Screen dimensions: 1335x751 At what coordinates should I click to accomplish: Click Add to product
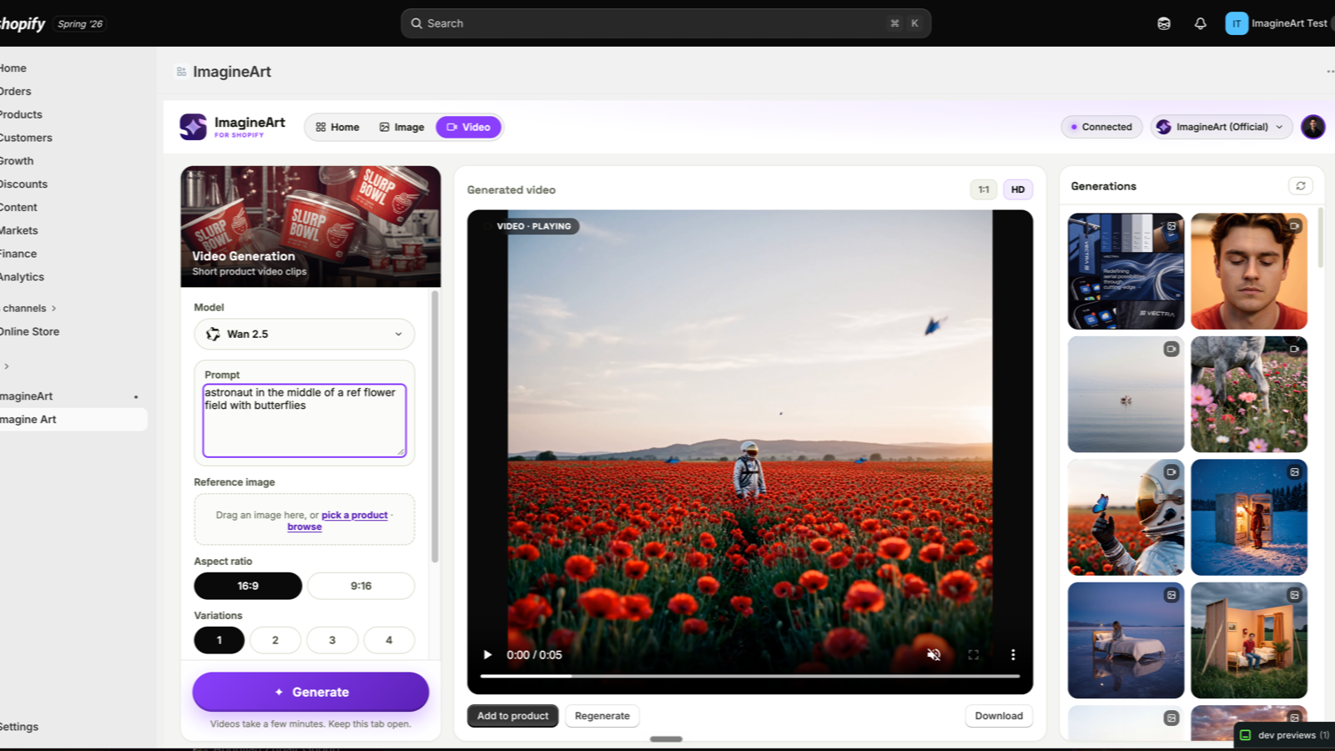(512, 716)
